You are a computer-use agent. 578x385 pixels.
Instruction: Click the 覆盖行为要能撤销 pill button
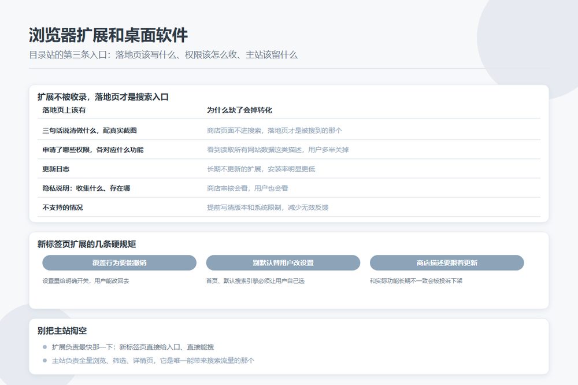(x=120, y=262)
